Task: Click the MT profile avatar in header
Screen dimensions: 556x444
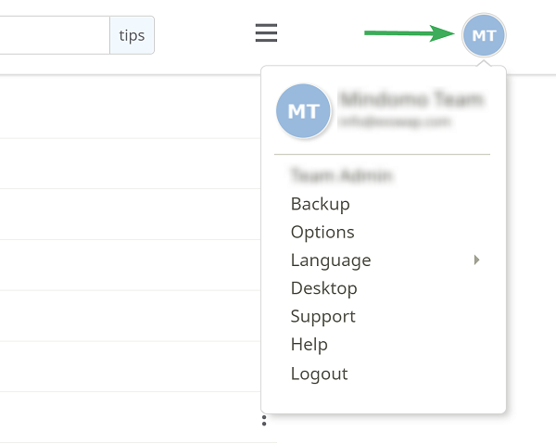Action: 484,35
